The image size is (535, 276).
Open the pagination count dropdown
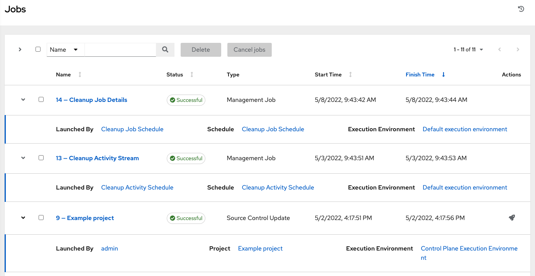click(x=481, y=49)
